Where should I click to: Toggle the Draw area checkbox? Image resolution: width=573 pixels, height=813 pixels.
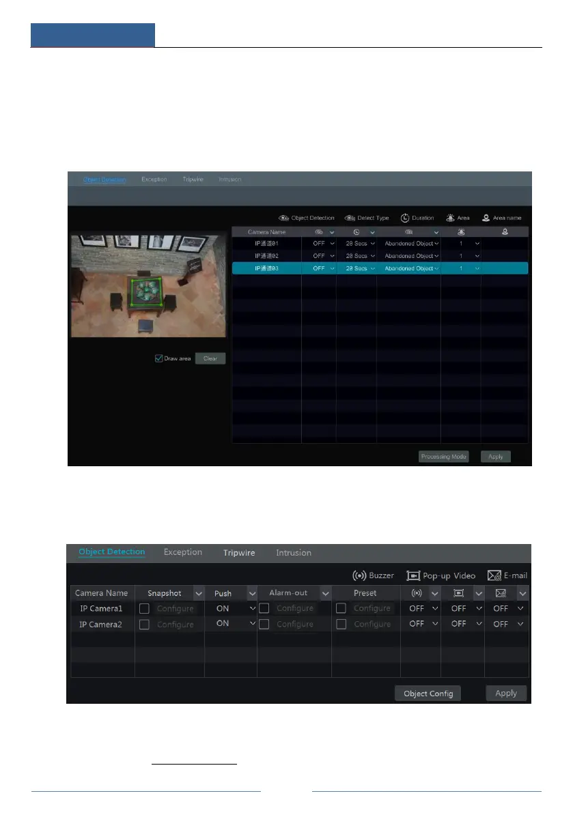158,358
